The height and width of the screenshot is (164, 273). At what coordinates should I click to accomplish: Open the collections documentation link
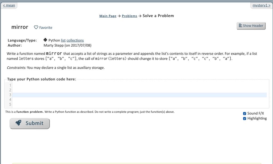click(75, 40)
